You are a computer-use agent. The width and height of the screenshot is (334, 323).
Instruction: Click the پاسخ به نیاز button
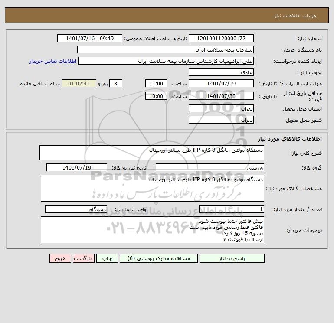pos(232,258)
